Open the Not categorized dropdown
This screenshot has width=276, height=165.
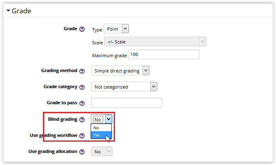(x=124, y=87)
